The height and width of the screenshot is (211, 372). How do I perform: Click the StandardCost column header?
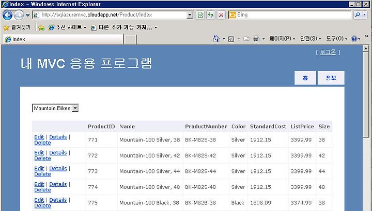tap(268, 127)
